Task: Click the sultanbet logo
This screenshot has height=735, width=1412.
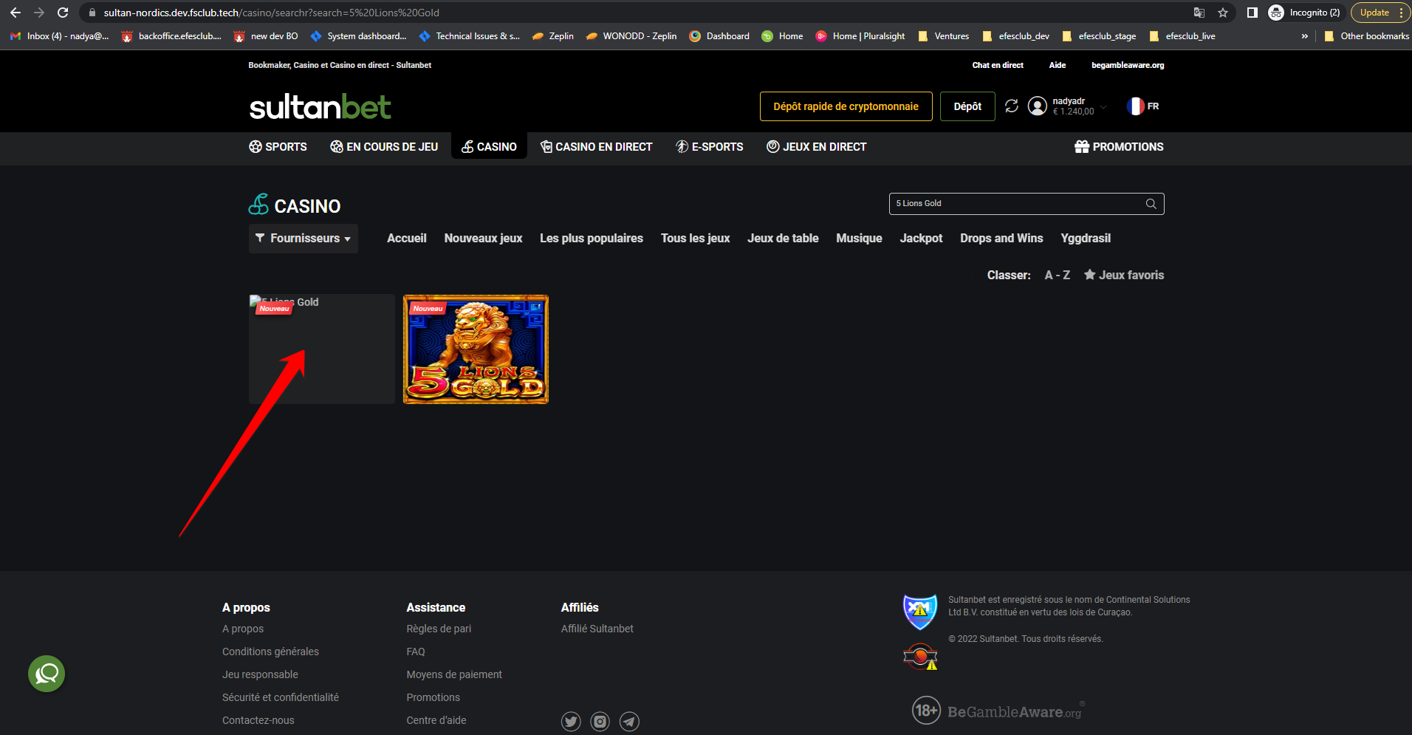Action: [320, 107]
